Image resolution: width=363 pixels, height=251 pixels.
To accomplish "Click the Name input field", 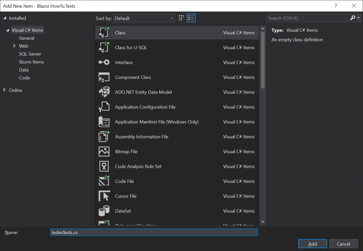I will click(154, 232).
